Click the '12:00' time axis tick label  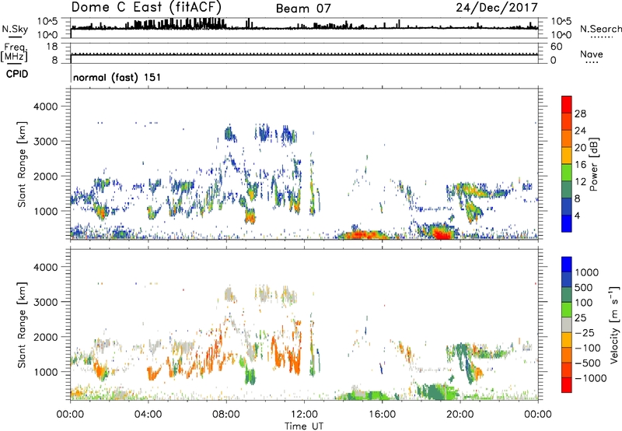pos(304,415)
